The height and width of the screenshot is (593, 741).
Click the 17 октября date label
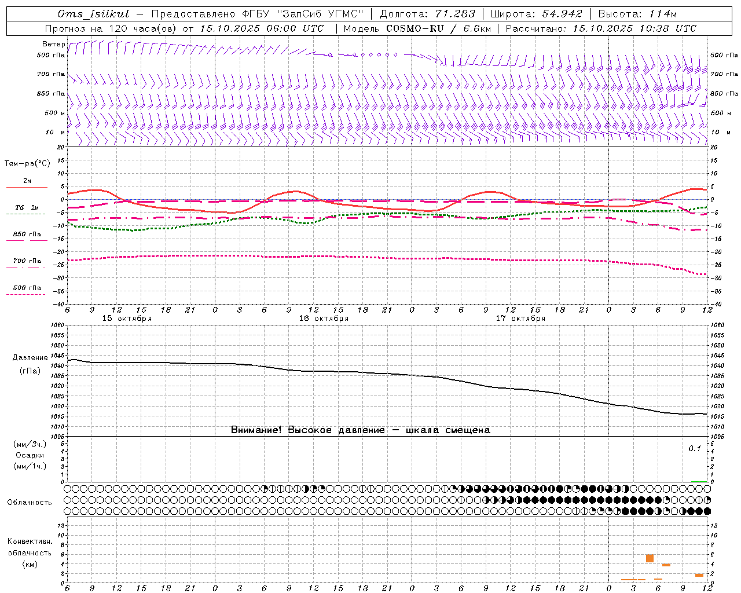pyautogui.click(x=520, y=319)
